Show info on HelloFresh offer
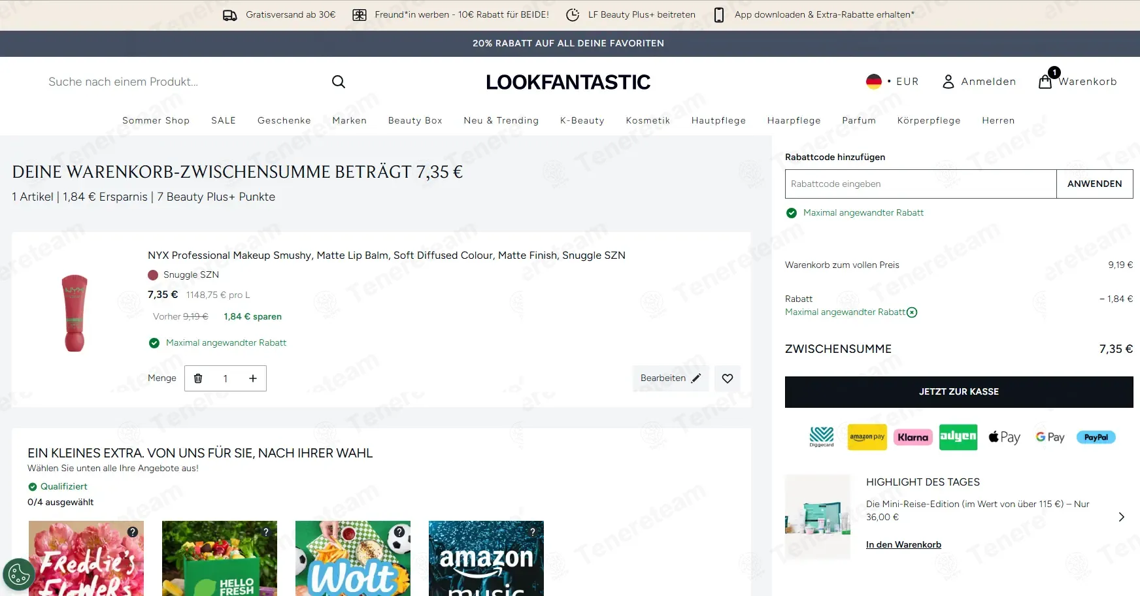 point(266,532)
